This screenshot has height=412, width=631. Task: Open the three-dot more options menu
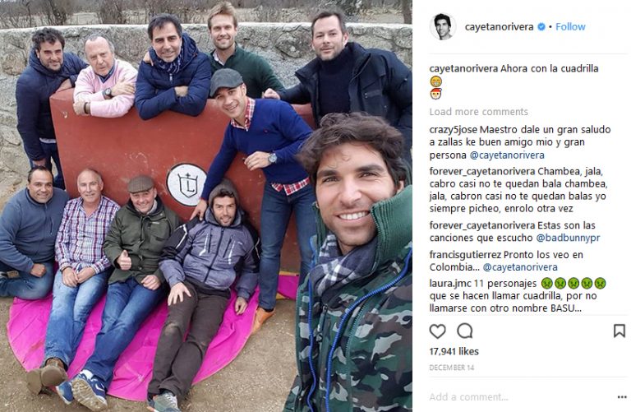[x=622, y=397]
